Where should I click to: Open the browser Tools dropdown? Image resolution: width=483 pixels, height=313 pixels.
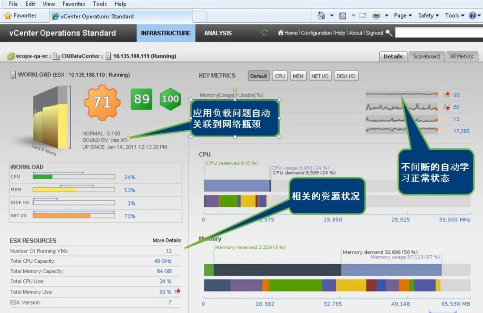(454, 16)
